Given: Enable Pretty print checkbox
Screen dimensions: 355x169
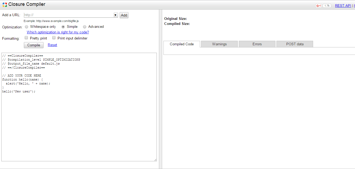Looking at the screenshot, I should coord(26,38).
